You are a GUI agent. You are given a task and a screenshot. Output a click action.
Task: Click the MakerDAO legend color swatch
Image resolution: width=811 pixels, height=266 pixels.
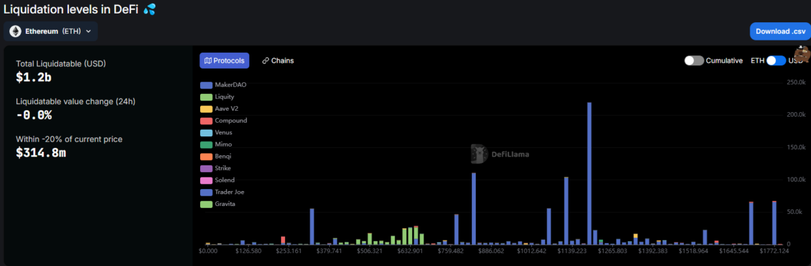tap(205, 85)
